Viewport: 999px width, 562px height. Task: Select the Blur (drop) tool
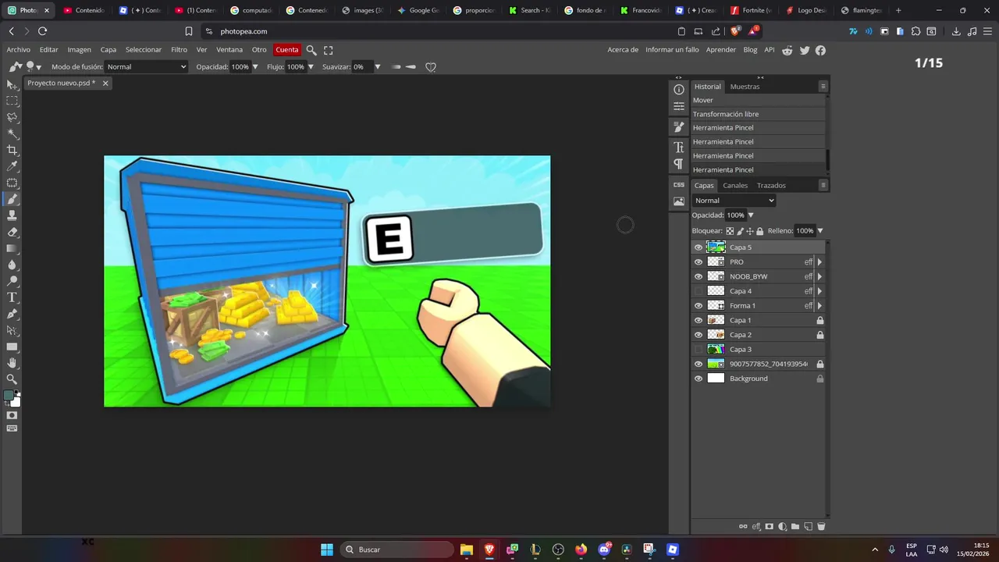12,265
